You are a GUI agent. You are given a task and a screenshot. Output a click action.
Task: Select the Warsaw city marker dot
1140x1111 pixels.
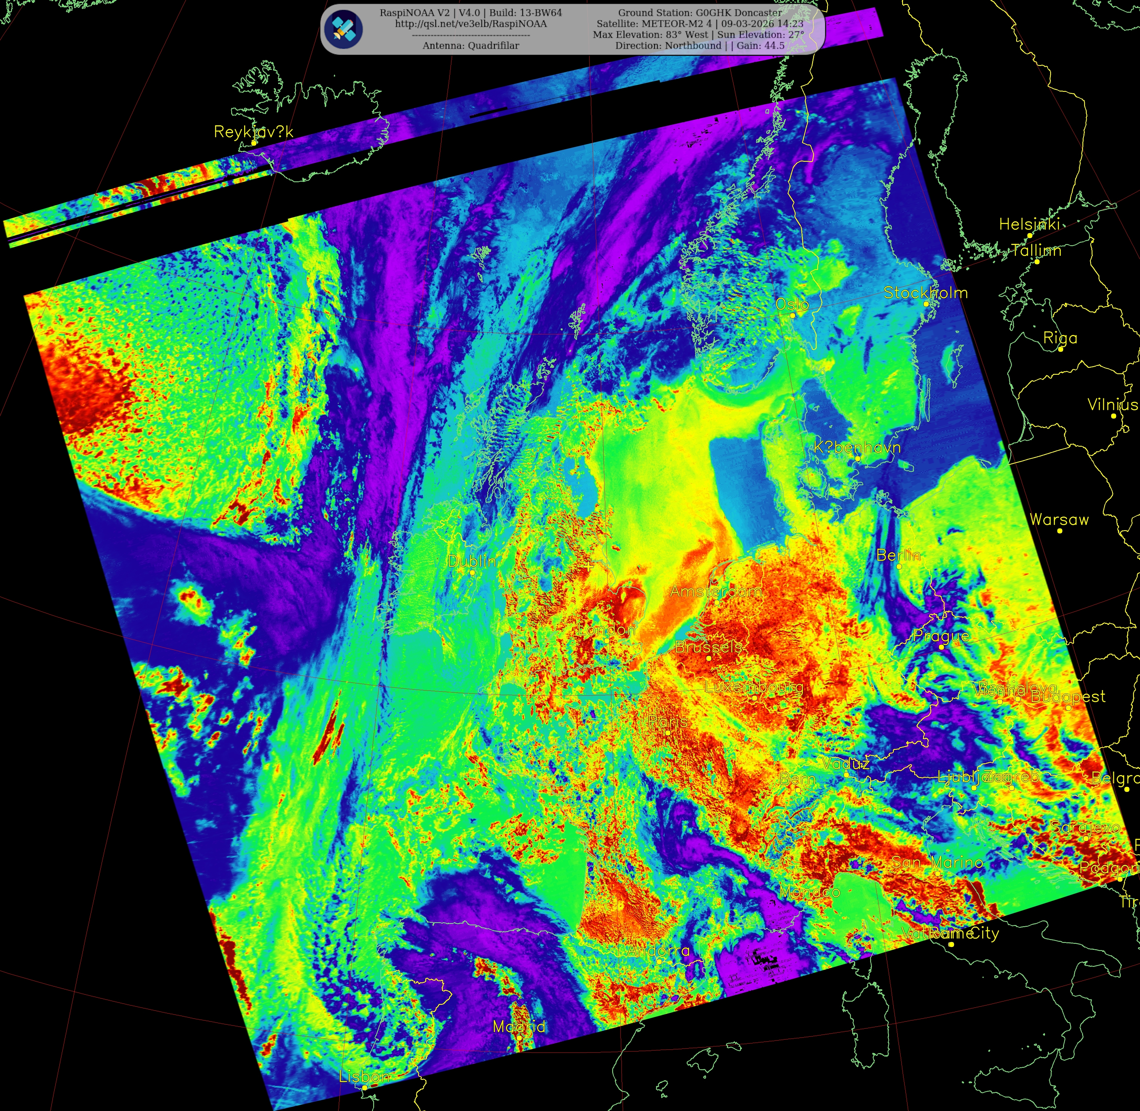click(x=1059, y=531)
